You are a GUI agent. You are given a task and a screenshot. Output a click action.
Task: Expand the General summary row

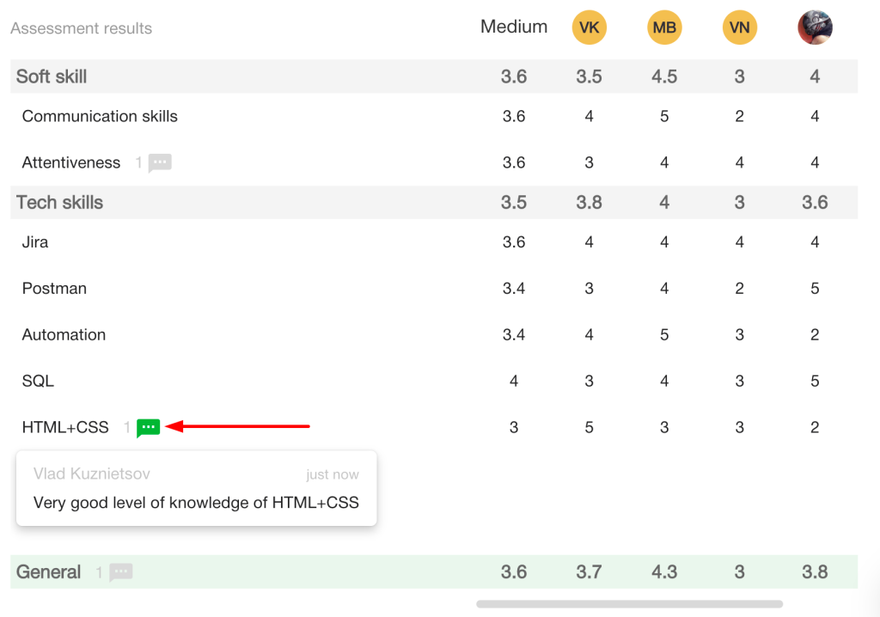[x=48, y=571]
